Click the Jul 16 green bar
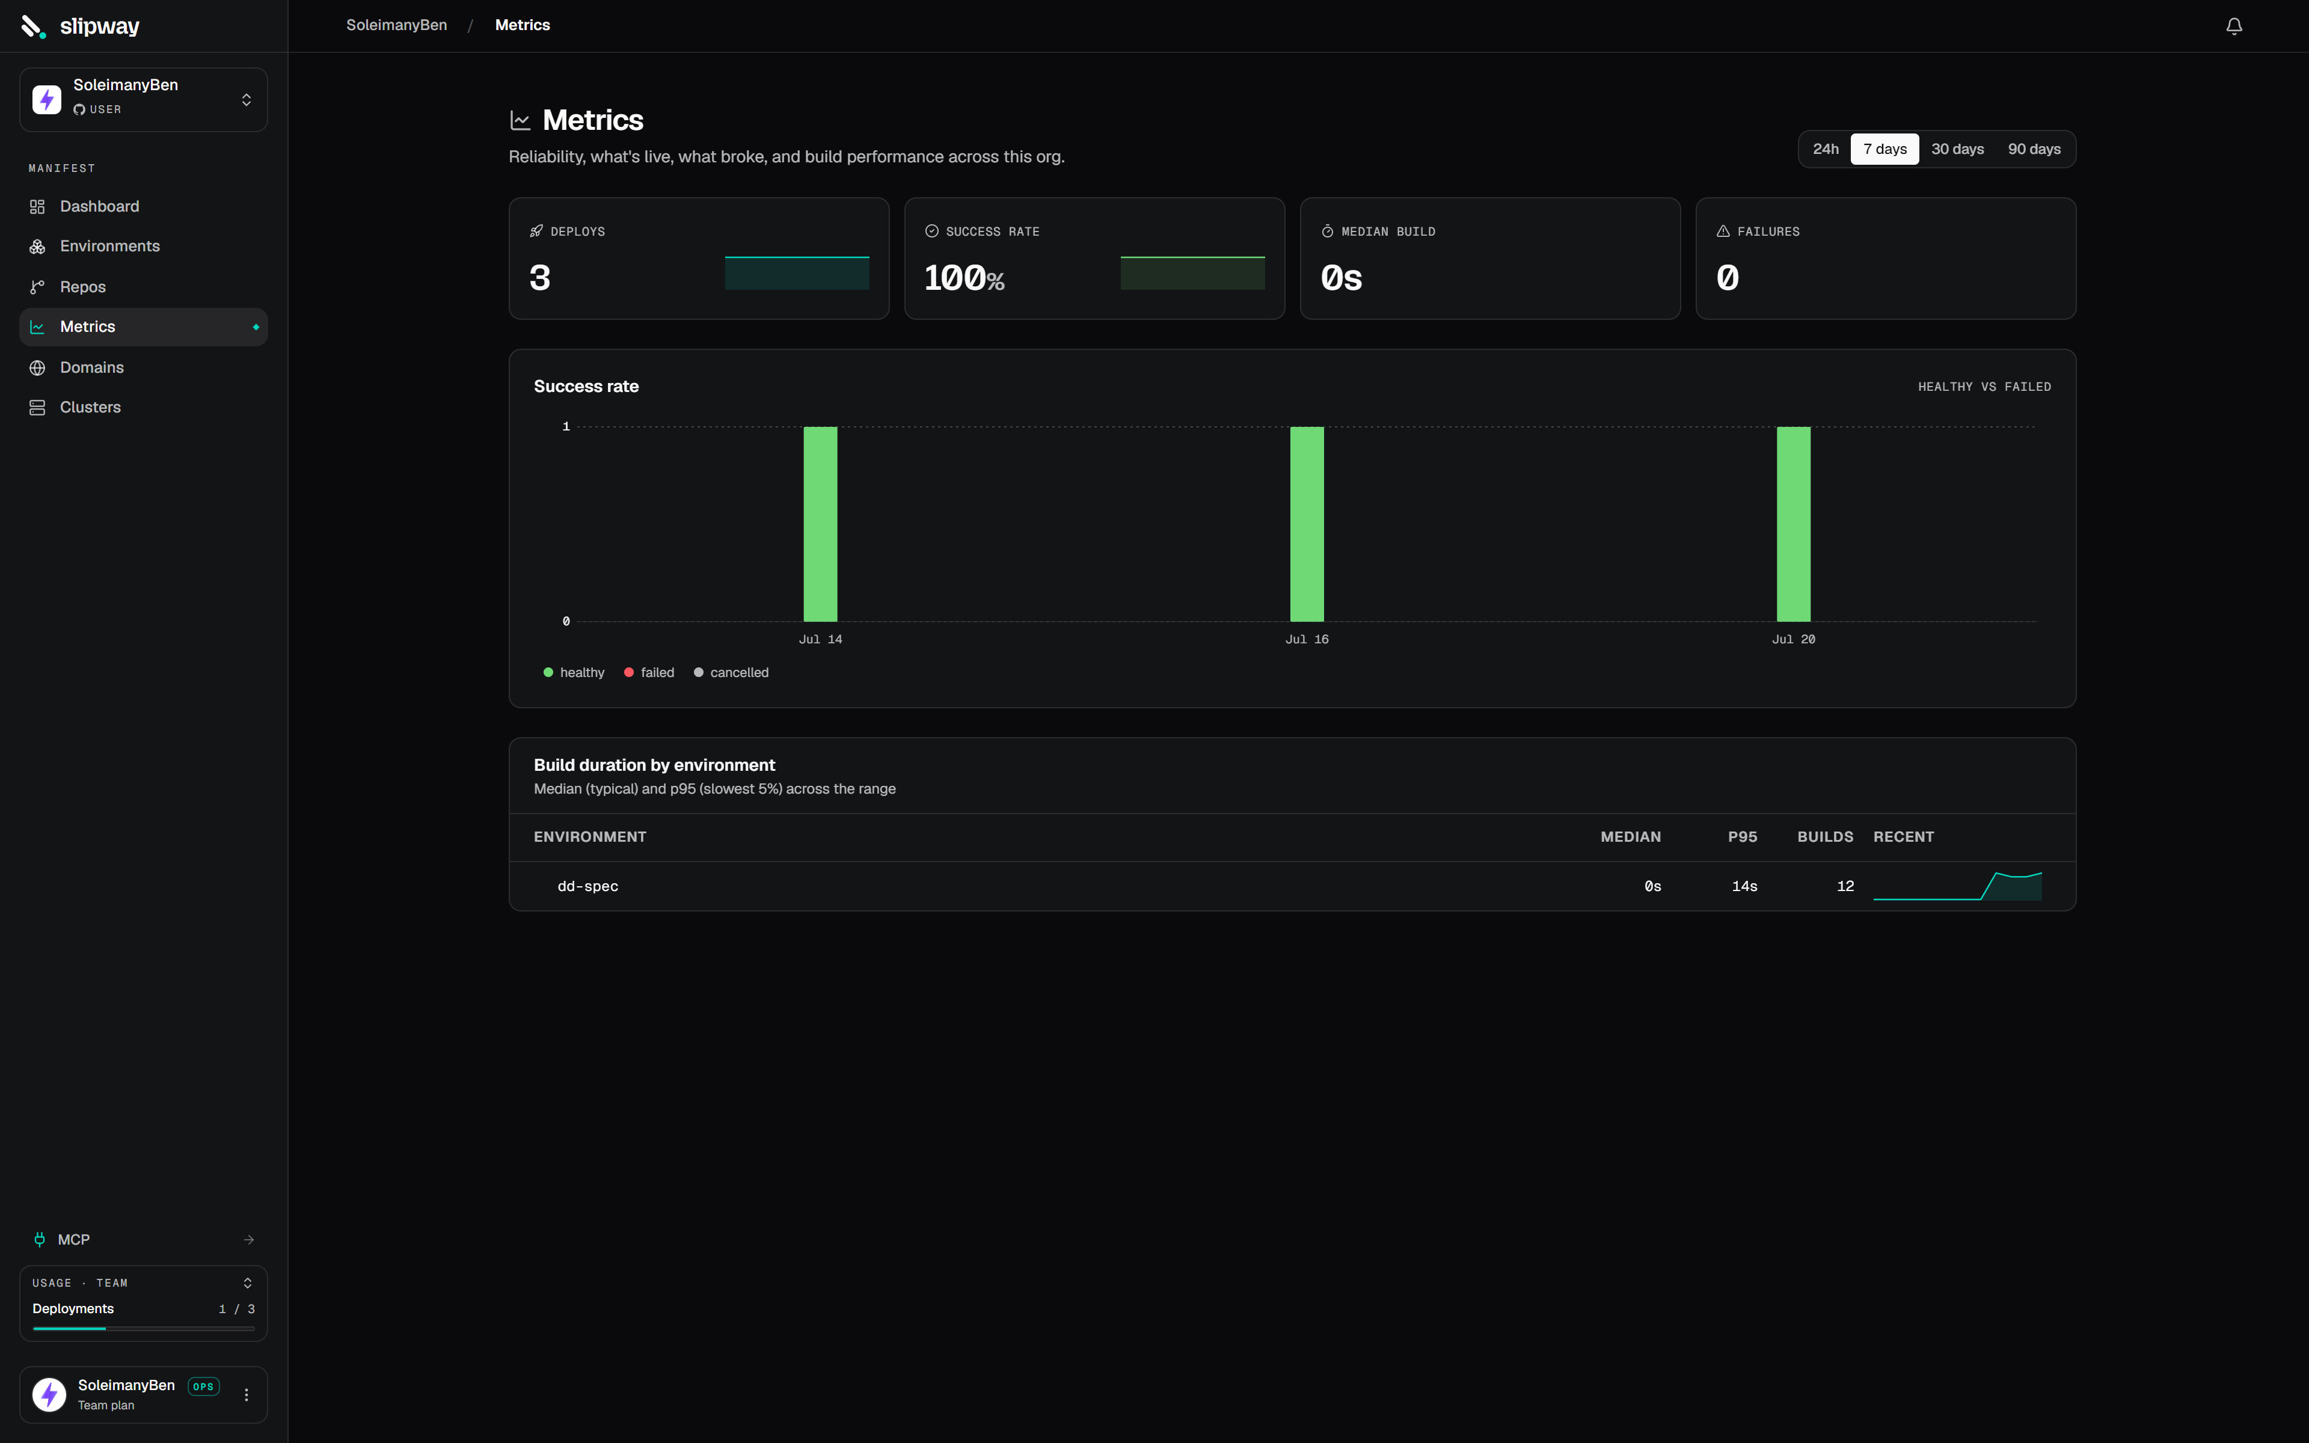This screenshot has width=2309, height=1443. 1307,524
